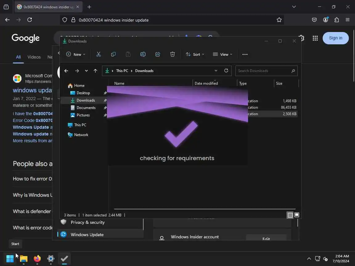Go back in Explorer navigation
The height and width of the screenshot is (266, 355).
(x=66, y=71)
